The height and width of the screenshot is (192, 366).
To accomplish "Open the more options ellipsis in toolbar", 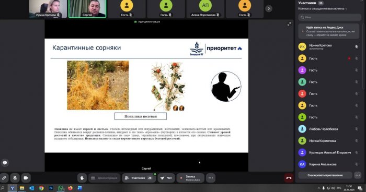I will click(x=211, y=178).
